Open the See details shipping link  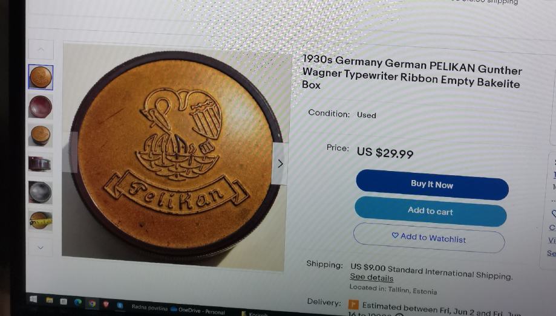371,277
